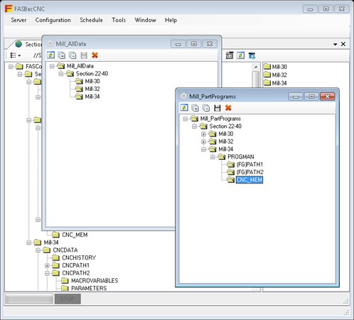The width and height of the screenshot is (354, 320).
Task: Click the schedule/calendar icon in main toolbar
Action: click(230, 55)
